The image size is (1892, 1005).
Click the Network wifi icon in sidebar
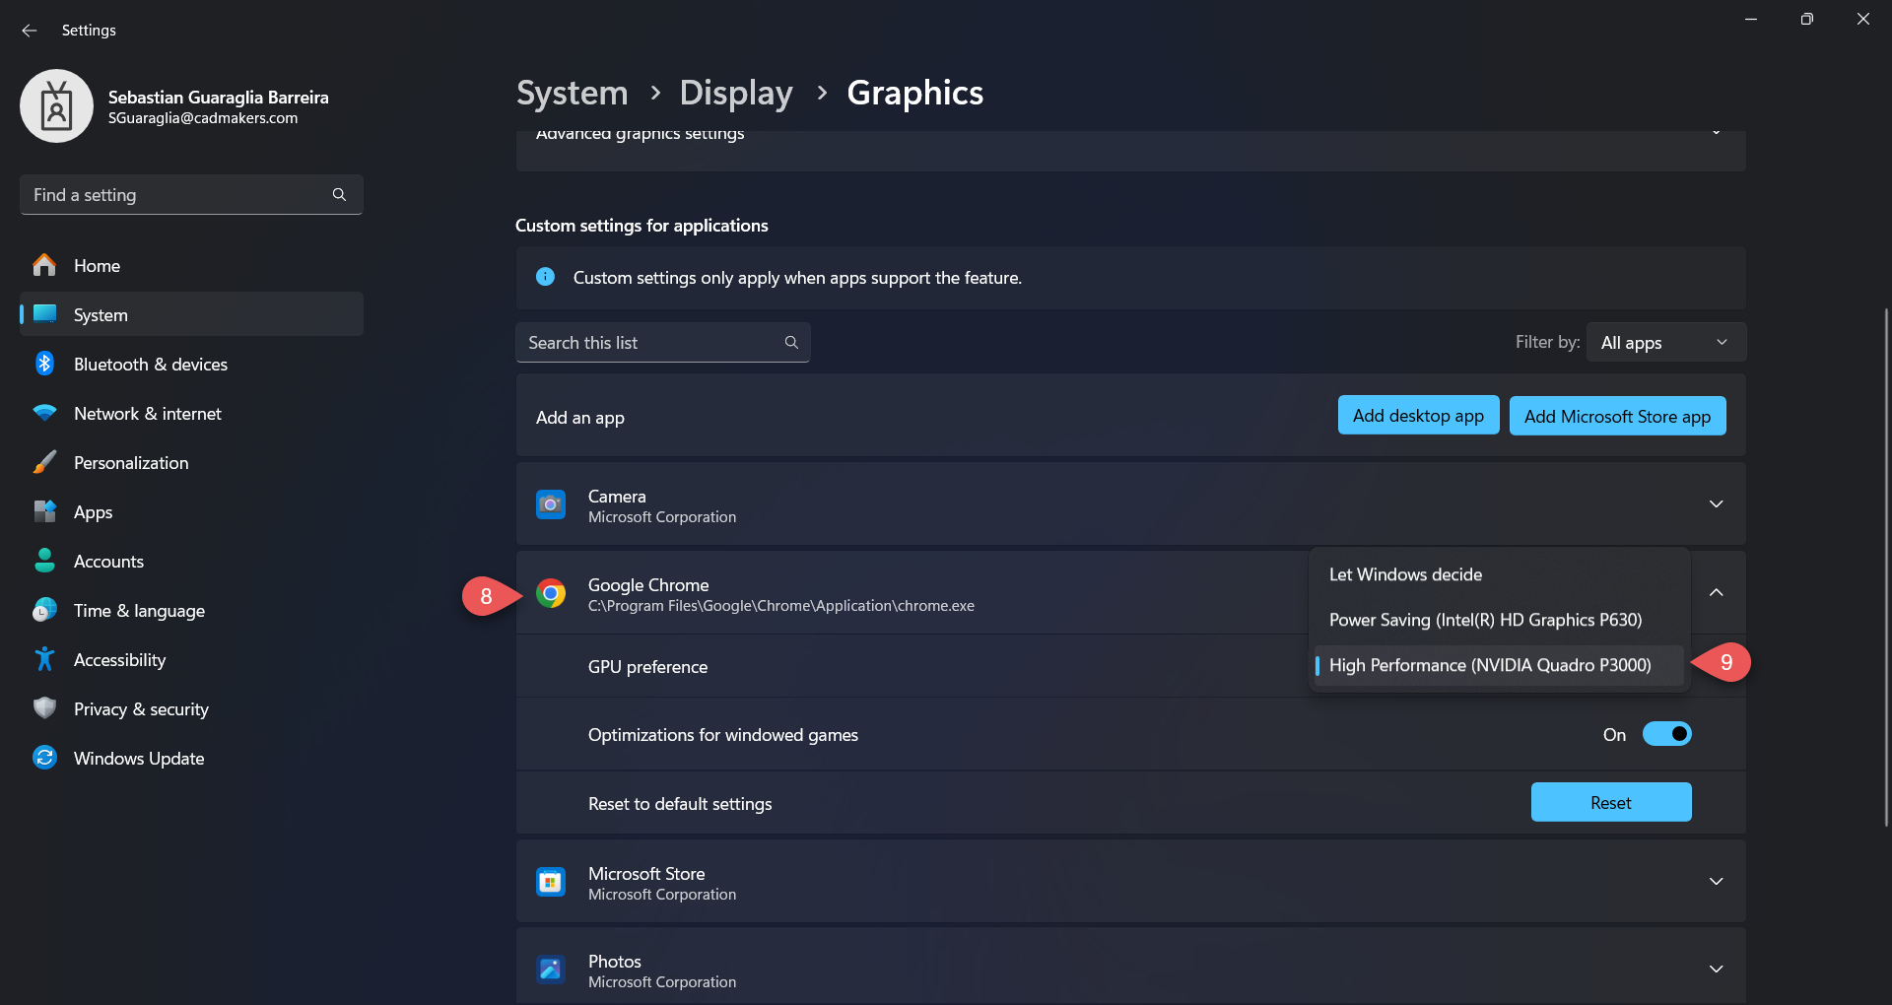point(44,413)
